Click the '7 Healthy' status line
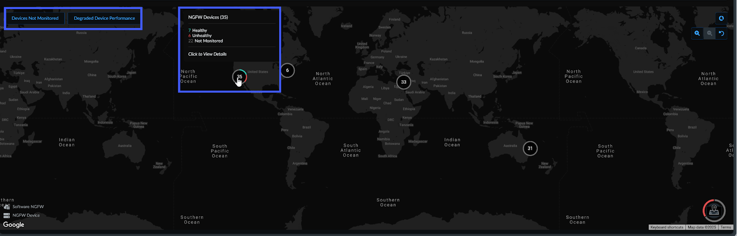Image resolution: width=737 pixels, height=236 pixels. pyautogui.click(x=198, y=30)
